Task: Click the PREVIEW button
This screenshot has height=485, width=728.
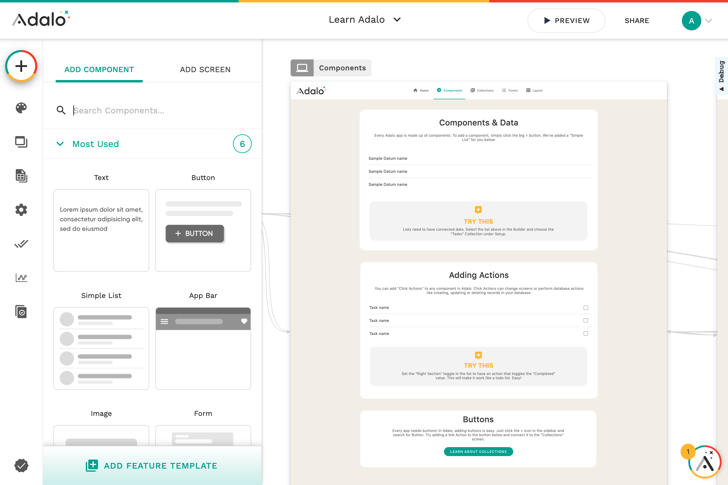Action: click(566, 20)
